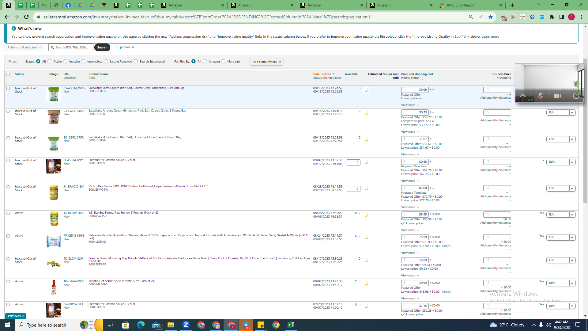This screenshot has height=331, width=588.
Task: Open SaltWorks Ancient Ocean Himalayan Pink Salt listing
Action: tap(137, 111)
